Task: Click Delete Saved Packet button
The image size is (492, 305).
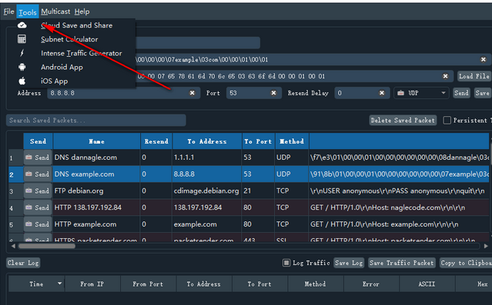Action: coord(403,121)
